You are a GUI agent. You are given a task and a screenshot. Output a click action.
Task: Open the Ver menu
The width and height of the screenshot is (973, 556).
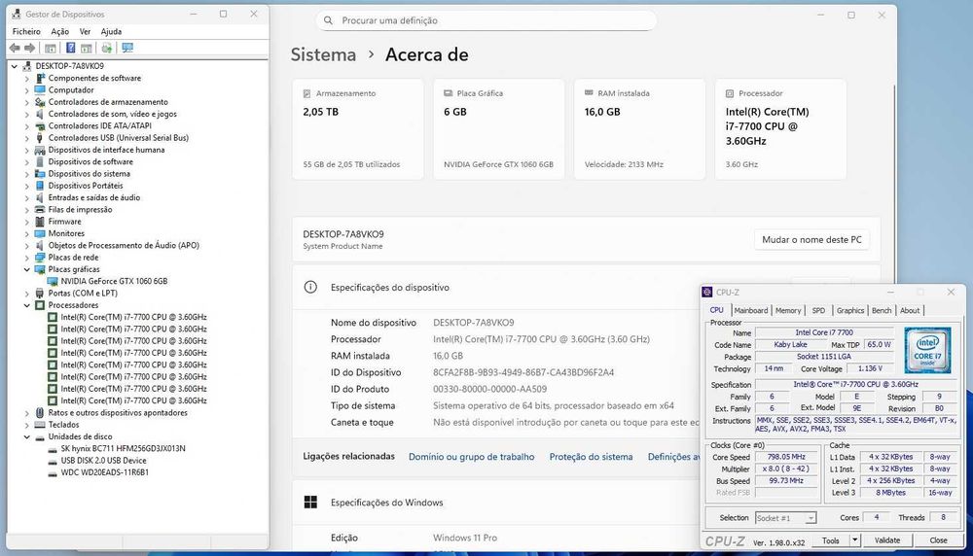tap(85, 32)
